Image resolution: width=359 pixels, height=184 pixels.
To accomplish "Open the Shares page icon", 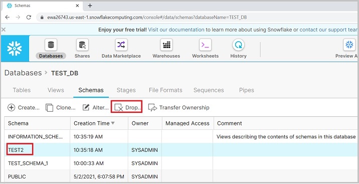I will (82, 45).
